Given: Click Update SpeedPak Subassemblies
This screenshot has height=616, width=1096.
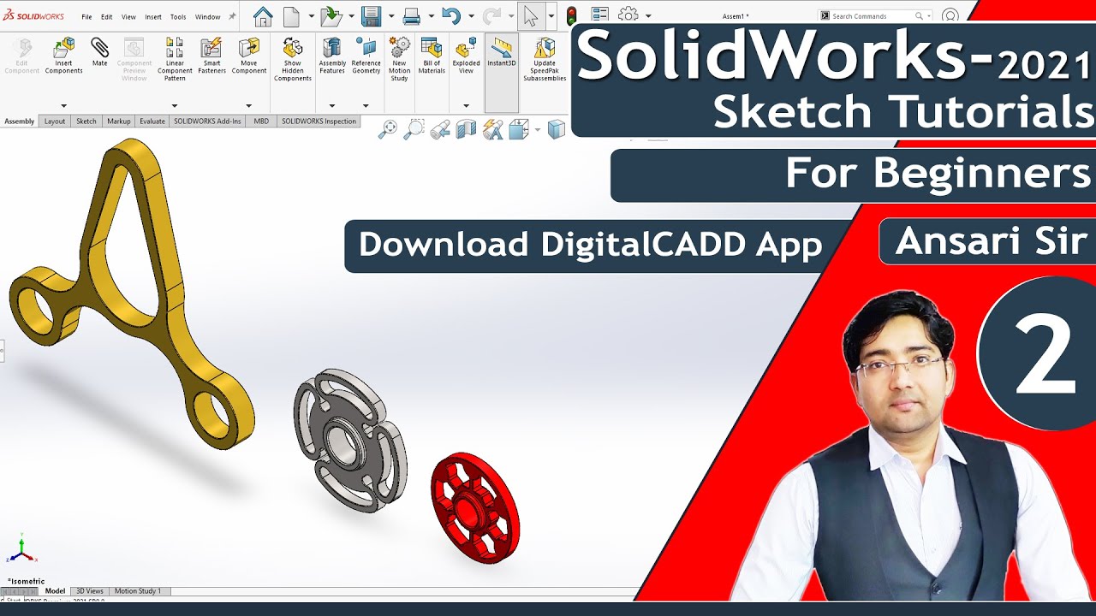Looking at the screenshot, I should pos(545,59).
